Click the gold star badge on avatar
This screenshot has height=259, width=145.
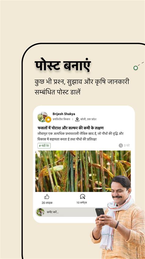click(x=48, y=119)
